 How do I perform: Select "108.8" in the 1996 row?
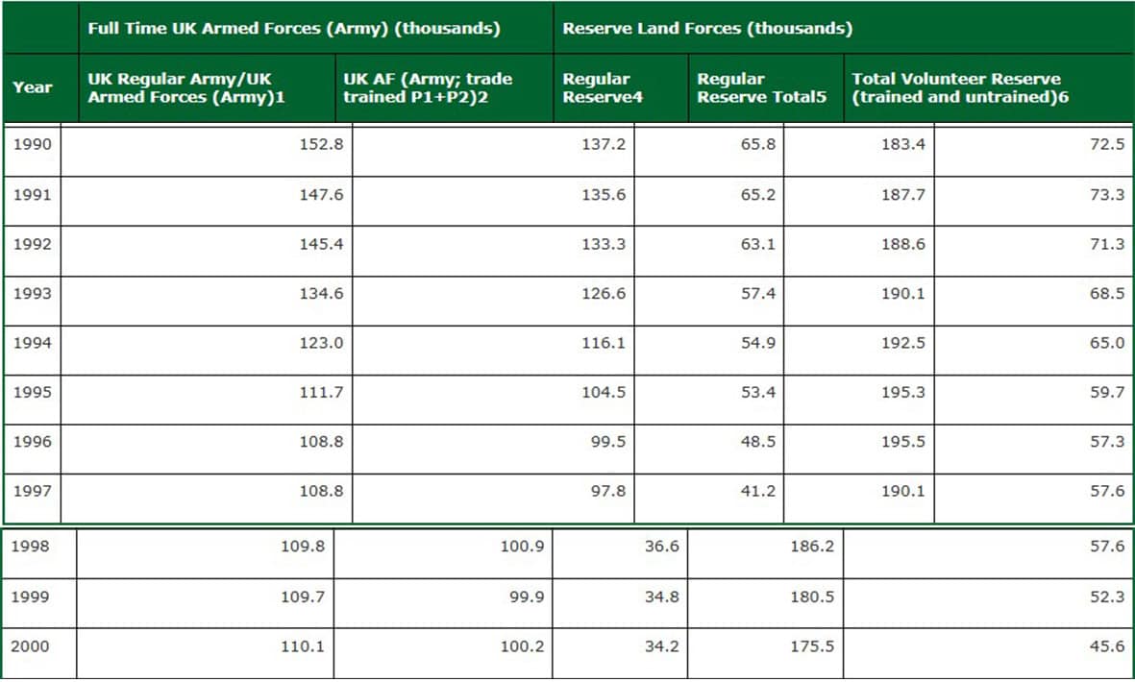[x=321, y=441]
